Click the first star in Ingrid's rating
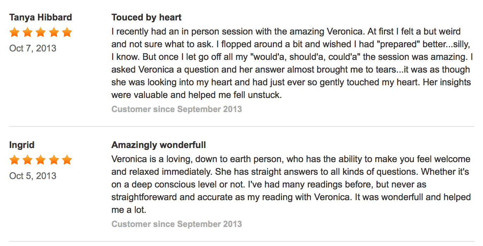 [14, 160]
